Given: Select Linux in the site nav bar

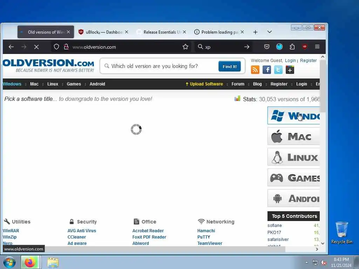Looking at the screenshot, I should pyautogui.click(x=53, y=84).
